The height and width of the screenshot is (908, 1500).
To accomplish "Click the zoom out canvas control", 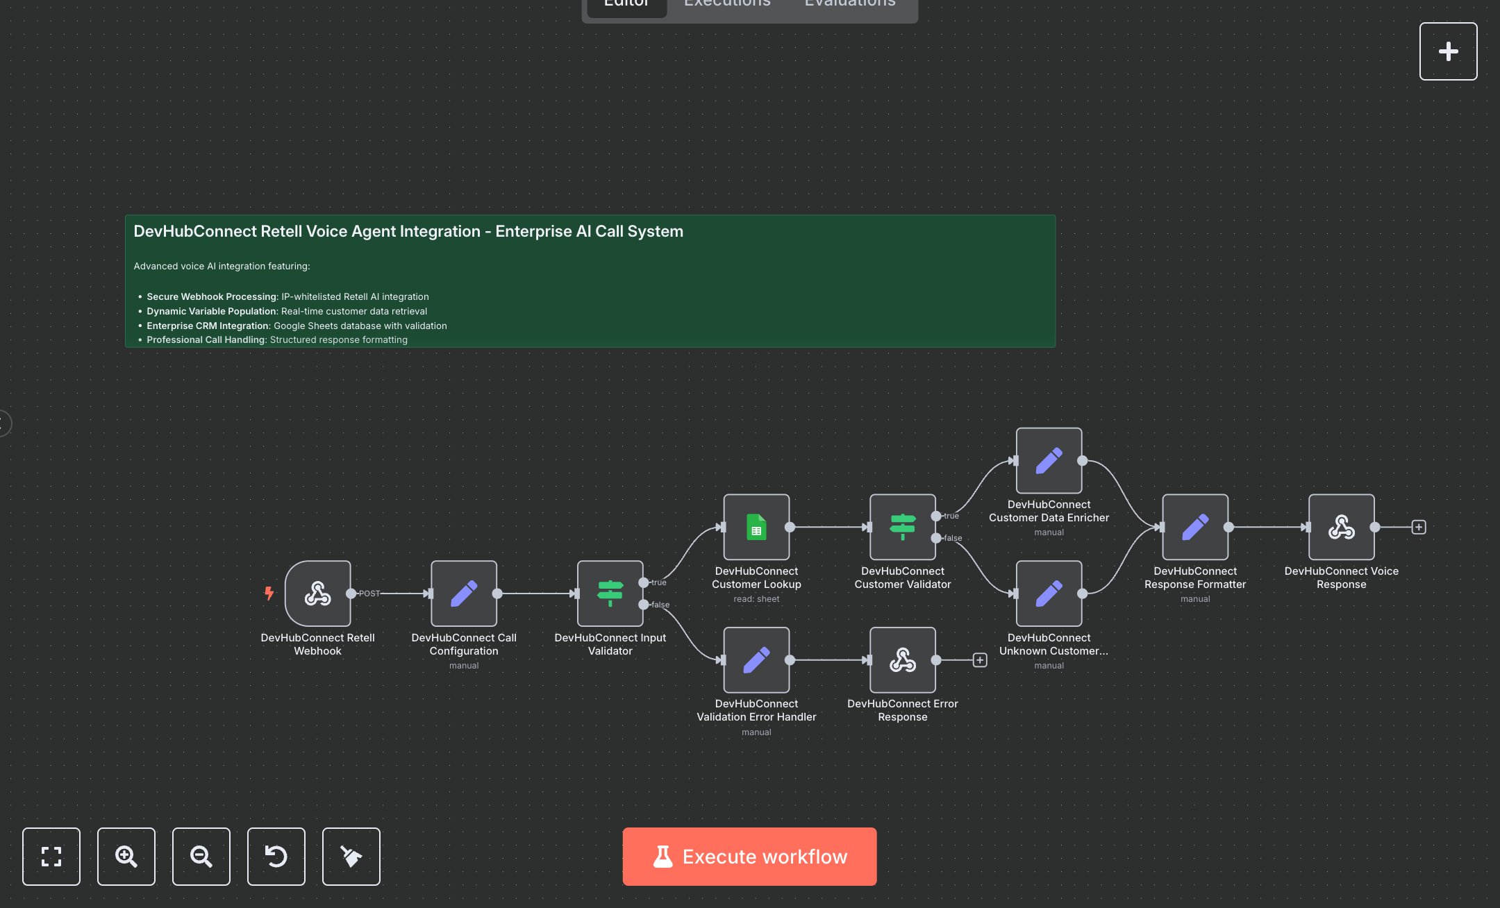I will pos(201,857).
